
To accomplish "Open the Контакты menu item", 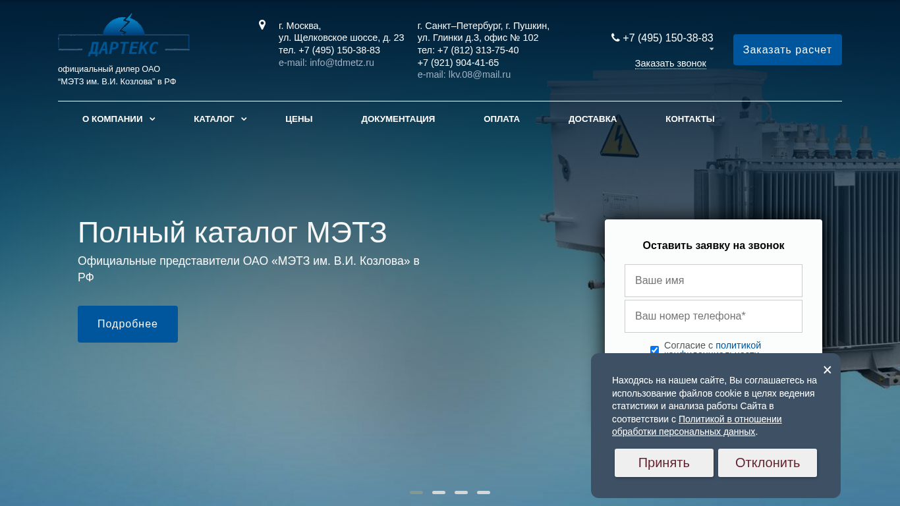I will [690, 119].
